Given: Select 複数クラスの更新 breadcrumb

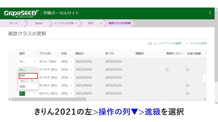Looking at the screenshot, I should (x=120, y=23).
